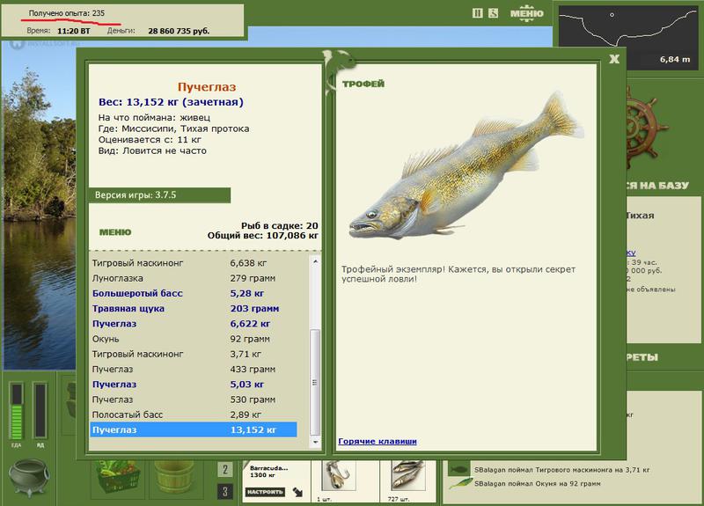Open the МЕНЮ in the trophy window

pyautogui.click(x=115, y=232)
